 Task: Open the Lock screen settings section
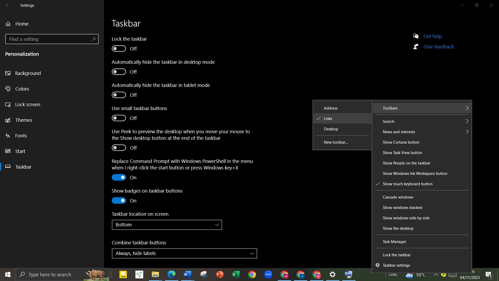[27, 104]
